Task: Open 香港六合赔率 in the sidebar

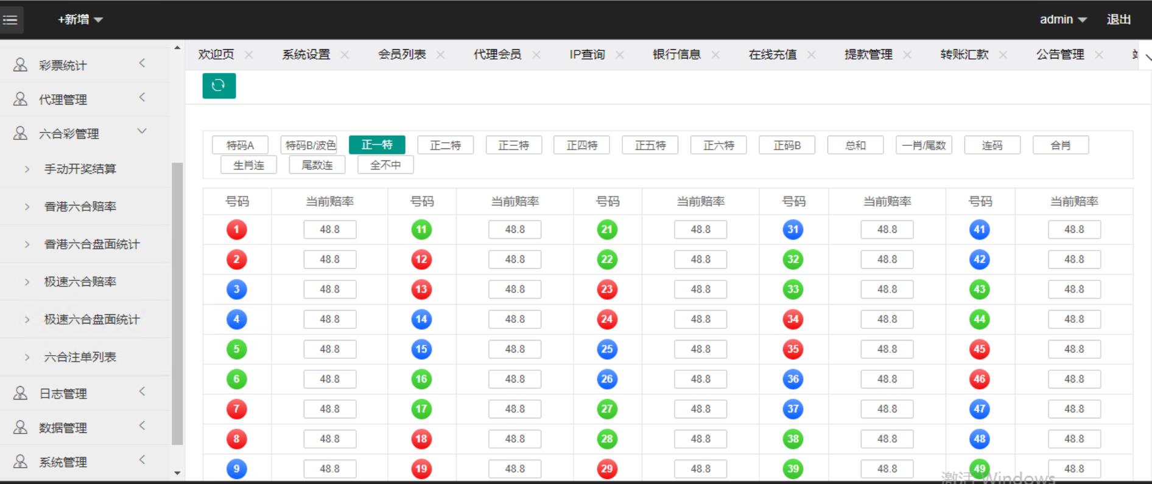Action: point(80,207)
